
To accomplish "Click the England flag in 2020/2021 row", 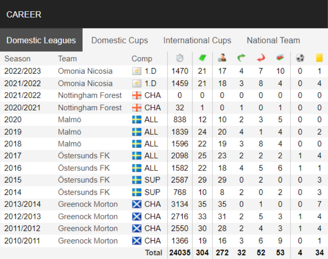I will tap(136, 108).
